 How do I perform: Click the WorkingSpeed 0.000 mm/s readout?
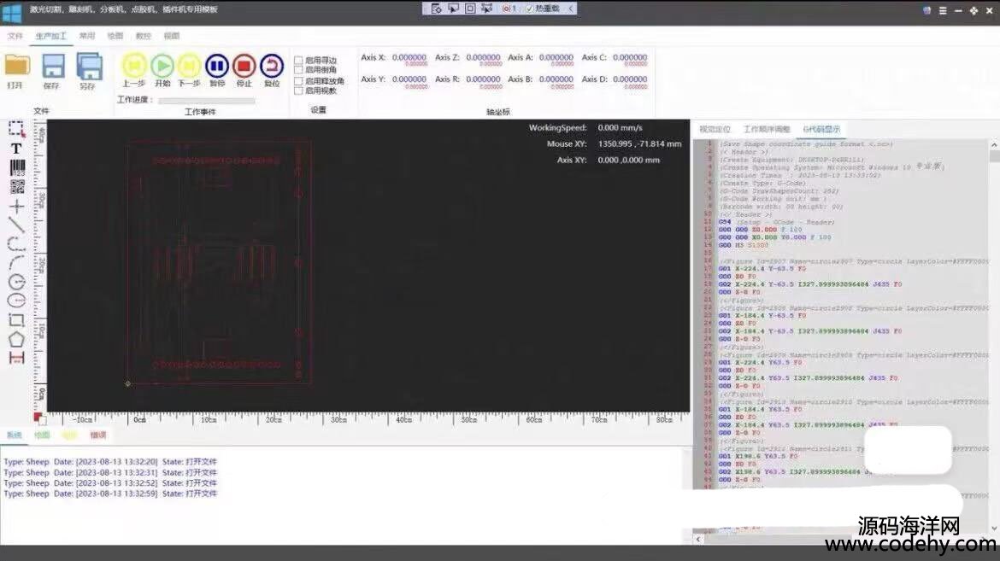point(620,127)
